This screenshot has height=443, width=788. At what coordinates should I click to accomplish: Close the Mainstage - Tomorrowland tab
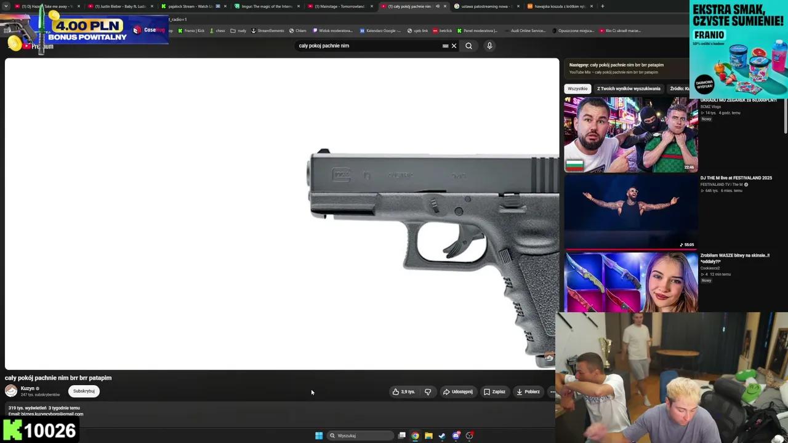click(372, 6)
